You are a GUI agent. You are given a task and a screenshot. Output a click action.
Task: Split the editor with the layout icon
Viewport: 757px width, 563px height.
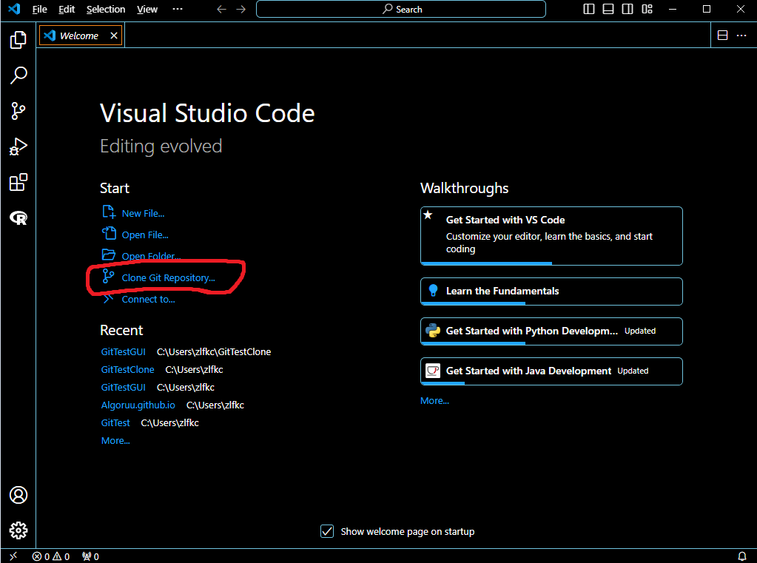[723, 36]
